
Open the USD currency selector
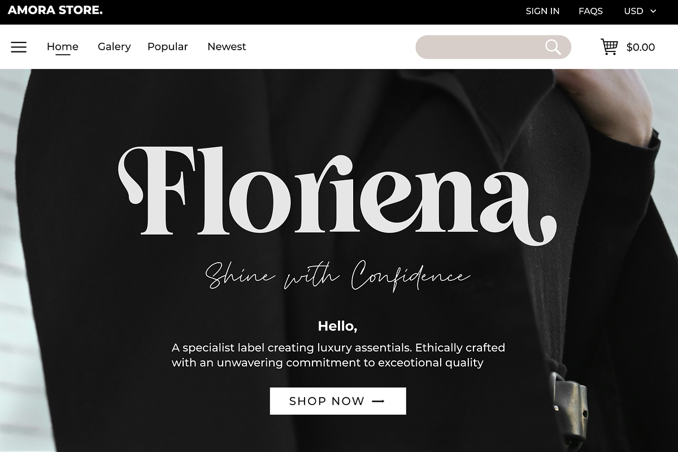[633, 11]
